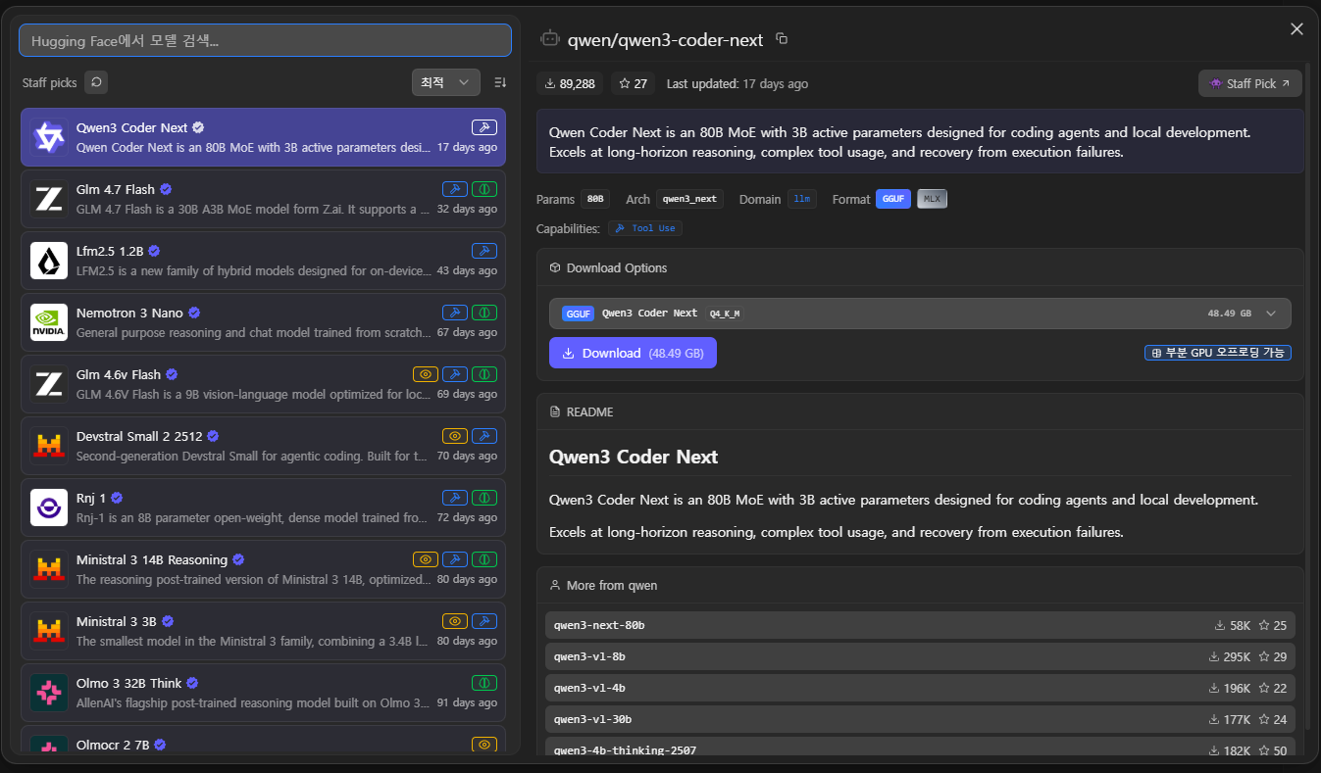This screenshot has width=1321, height=773.
Task: Click the Hugging Face model search field
Action: 265,41
